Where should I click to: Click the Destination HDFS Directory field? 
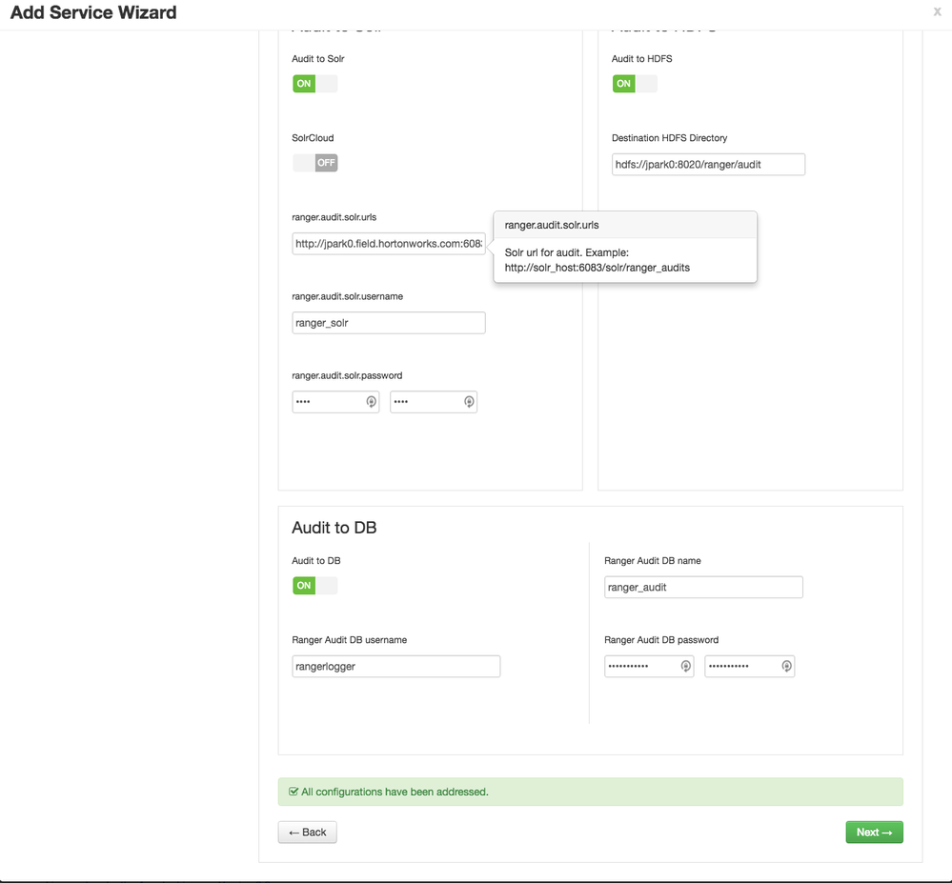708,165
